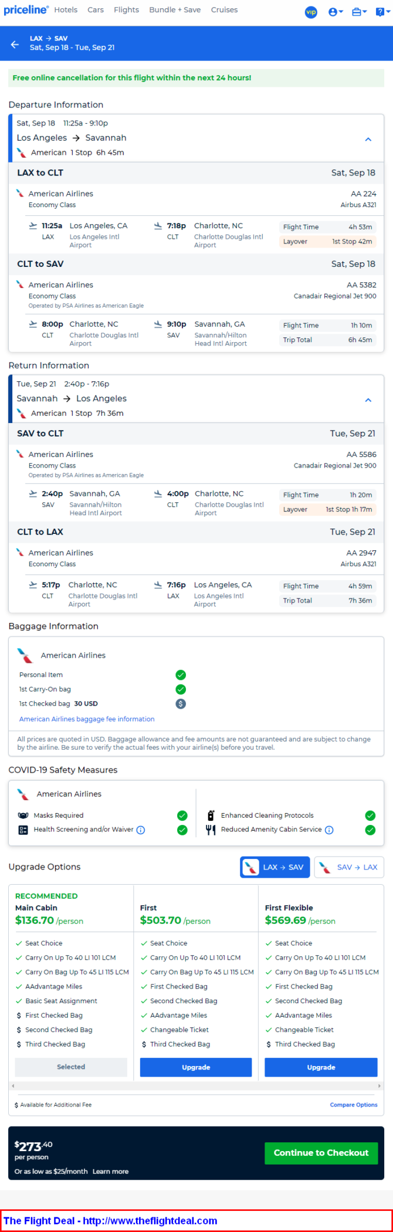Click the help question mark icon
The width and height of the screenshot is (393, 1232).
381,12
